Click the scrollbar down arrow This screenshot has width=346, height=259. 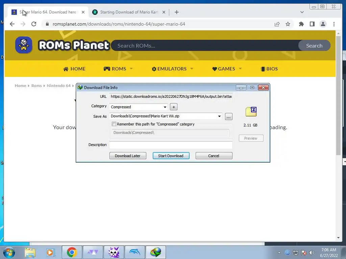(x=338, y=238)
